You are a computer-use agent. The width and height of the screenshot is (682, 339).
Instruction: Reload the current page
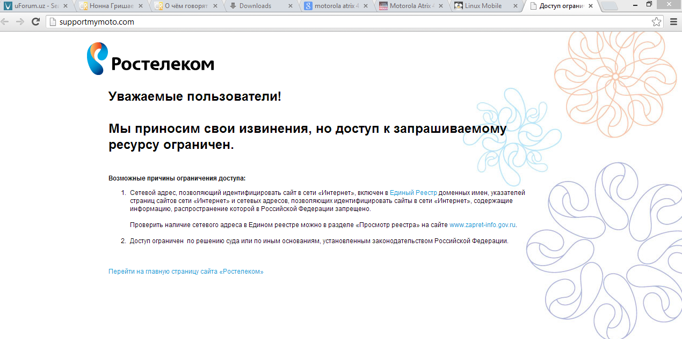(36, 22)
